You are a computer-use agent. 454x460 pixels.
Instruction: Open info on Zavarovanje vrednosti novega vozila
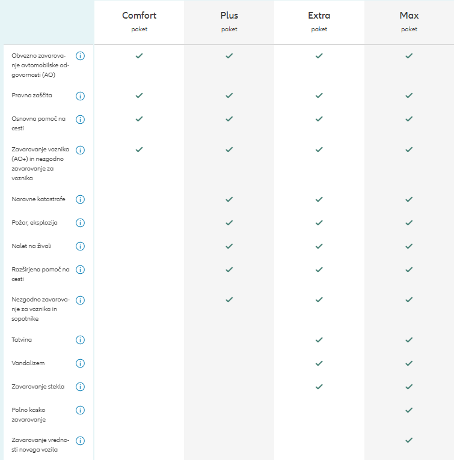[x=80, y=441]
